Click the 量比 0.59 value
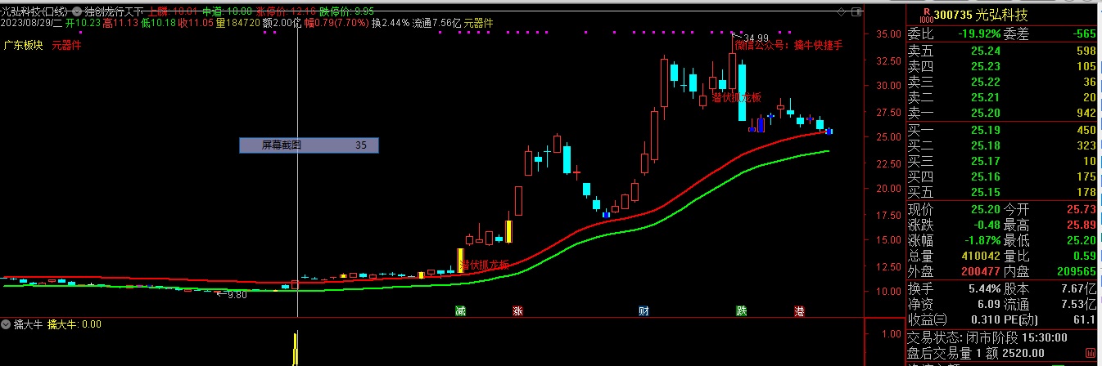Screen dimensions: 1102x366 click(1085, 256)
